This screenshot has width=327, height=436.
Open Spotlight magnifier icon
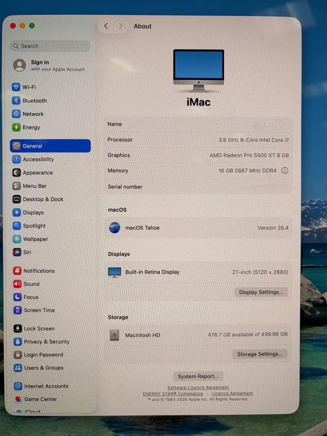(17, 226)
